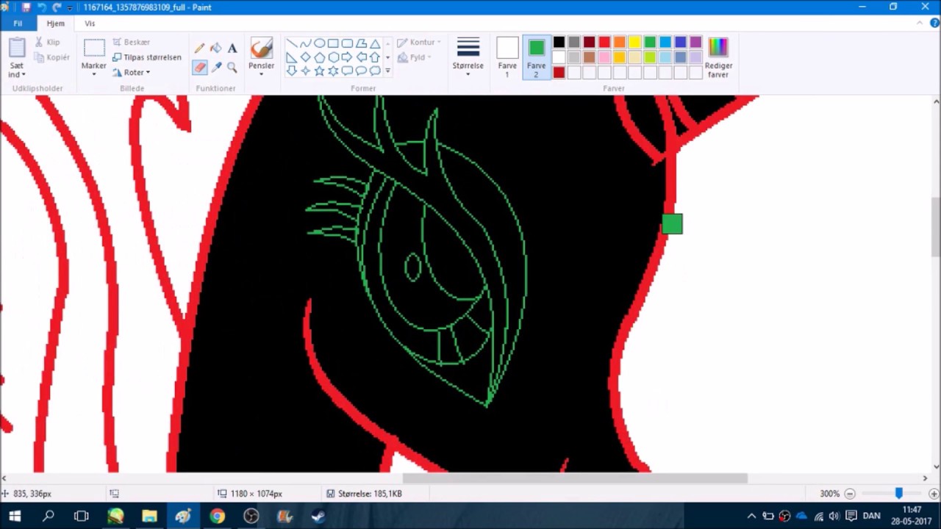Choose the Pentagon shape
This screenshot has width=941, height=529.
pyautogui.click(x=319, y=57)
